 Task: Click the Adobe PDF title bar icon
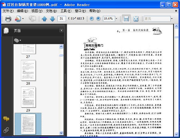coord(4,4)
